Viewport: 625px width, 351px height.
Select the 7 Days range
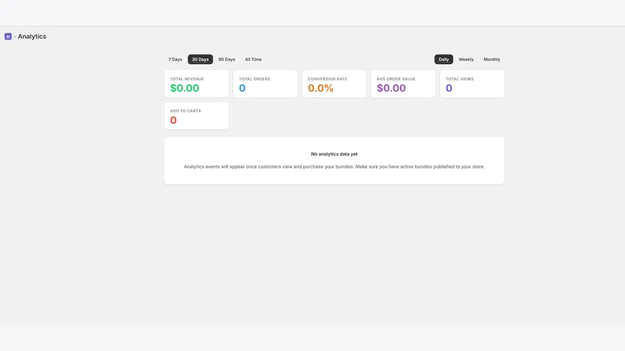coord(175,59)
